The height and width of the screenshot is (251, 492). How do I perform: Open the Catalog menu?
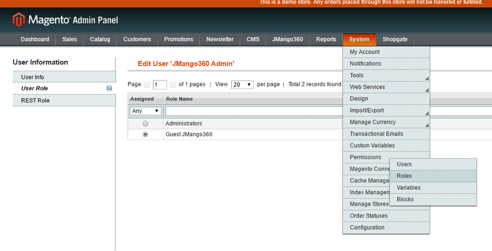(x=100, y=39)
